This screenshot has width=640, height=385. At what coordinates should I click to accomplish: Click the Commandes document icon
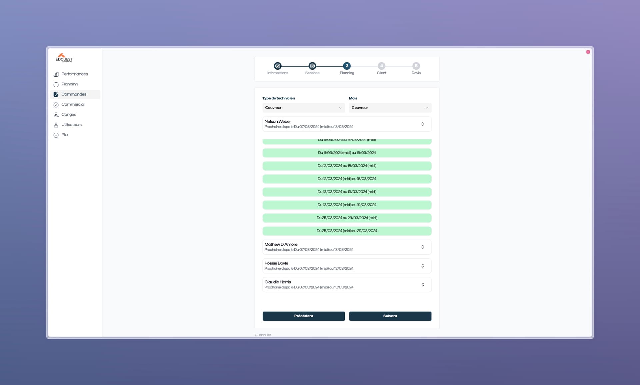tap(56, 94)
